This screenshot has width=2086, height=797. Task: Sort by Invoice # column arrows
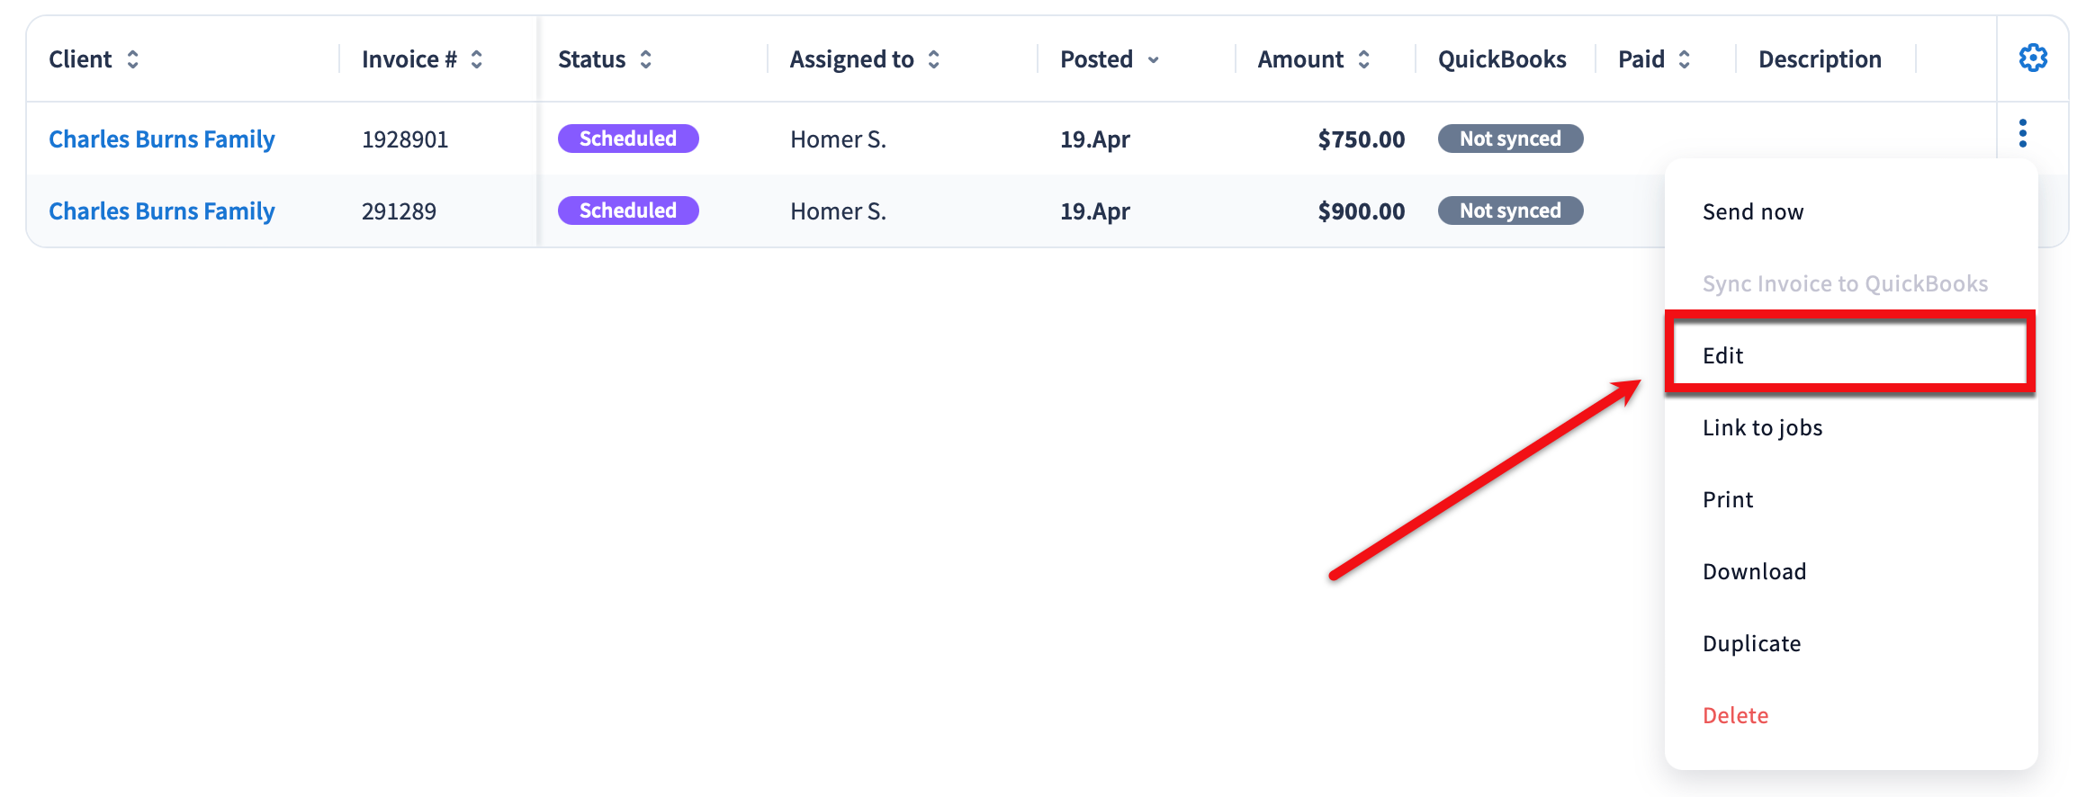[x=476, y=59]
